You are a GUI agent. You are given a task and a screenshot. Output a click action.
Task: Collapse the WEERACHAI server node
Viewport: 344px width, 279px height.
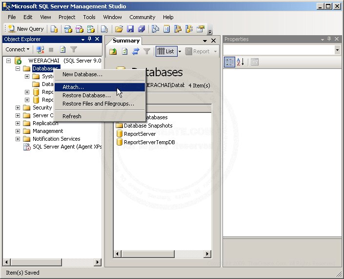point(9,61)
